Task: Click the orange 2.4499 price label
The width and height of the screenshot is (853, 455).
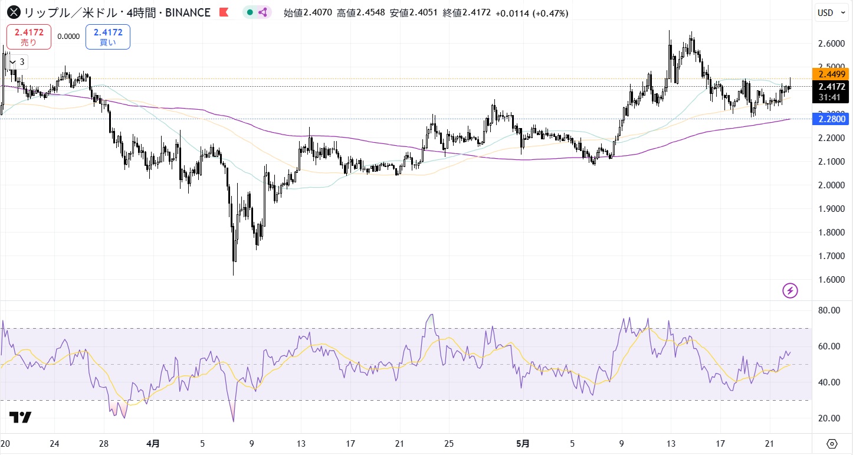Action: [832, 74]
